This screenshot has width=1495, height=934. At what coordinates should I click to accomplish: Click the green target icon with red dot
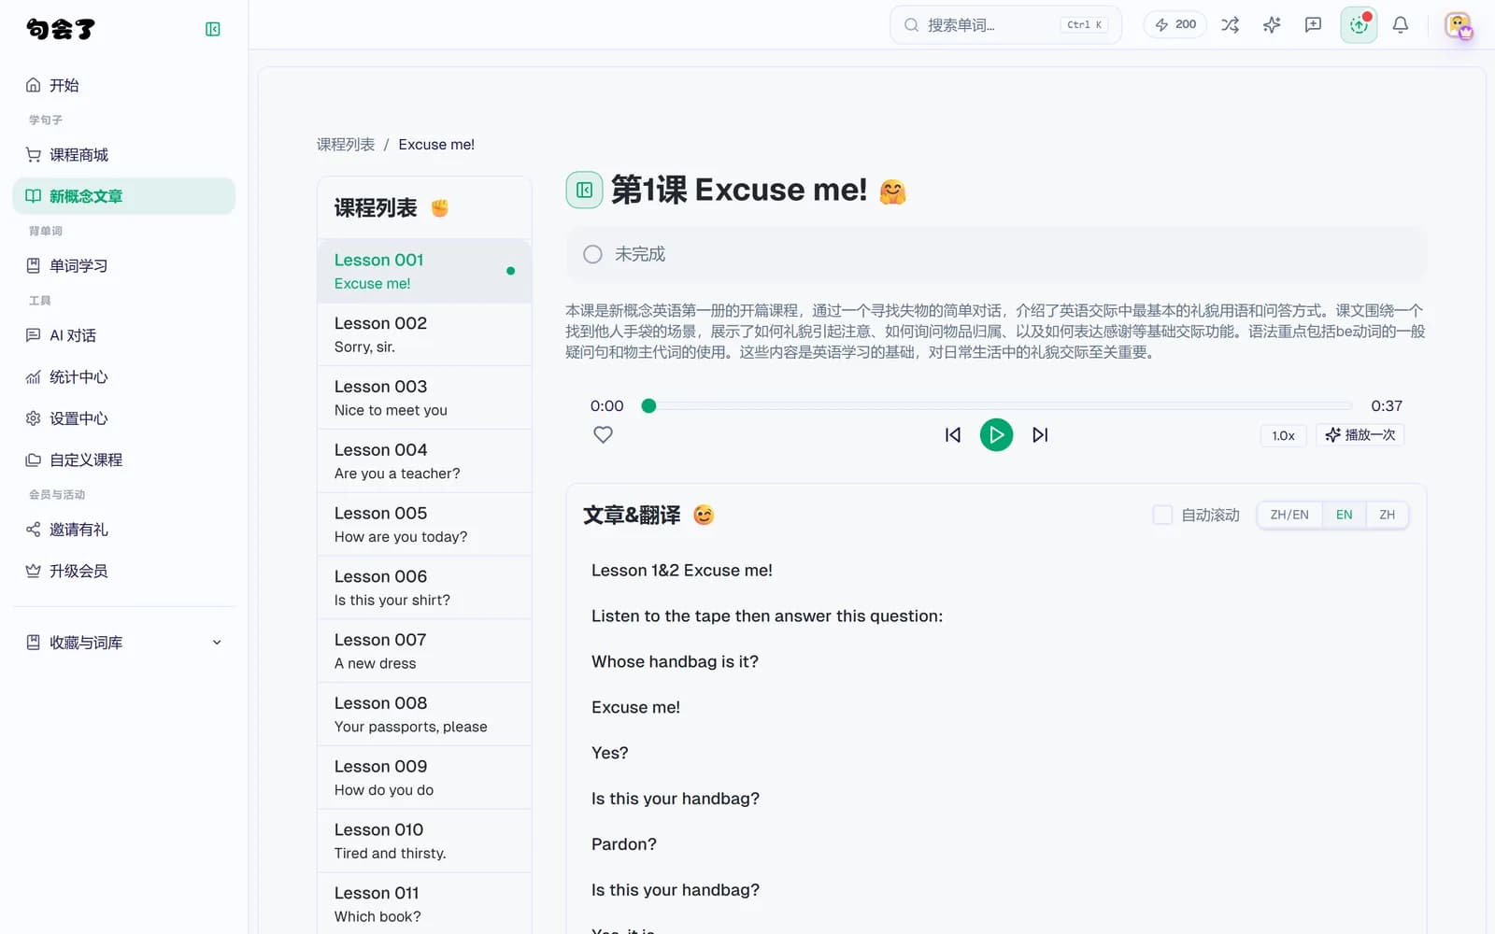pyautogui.click(x=1359, y=25)
